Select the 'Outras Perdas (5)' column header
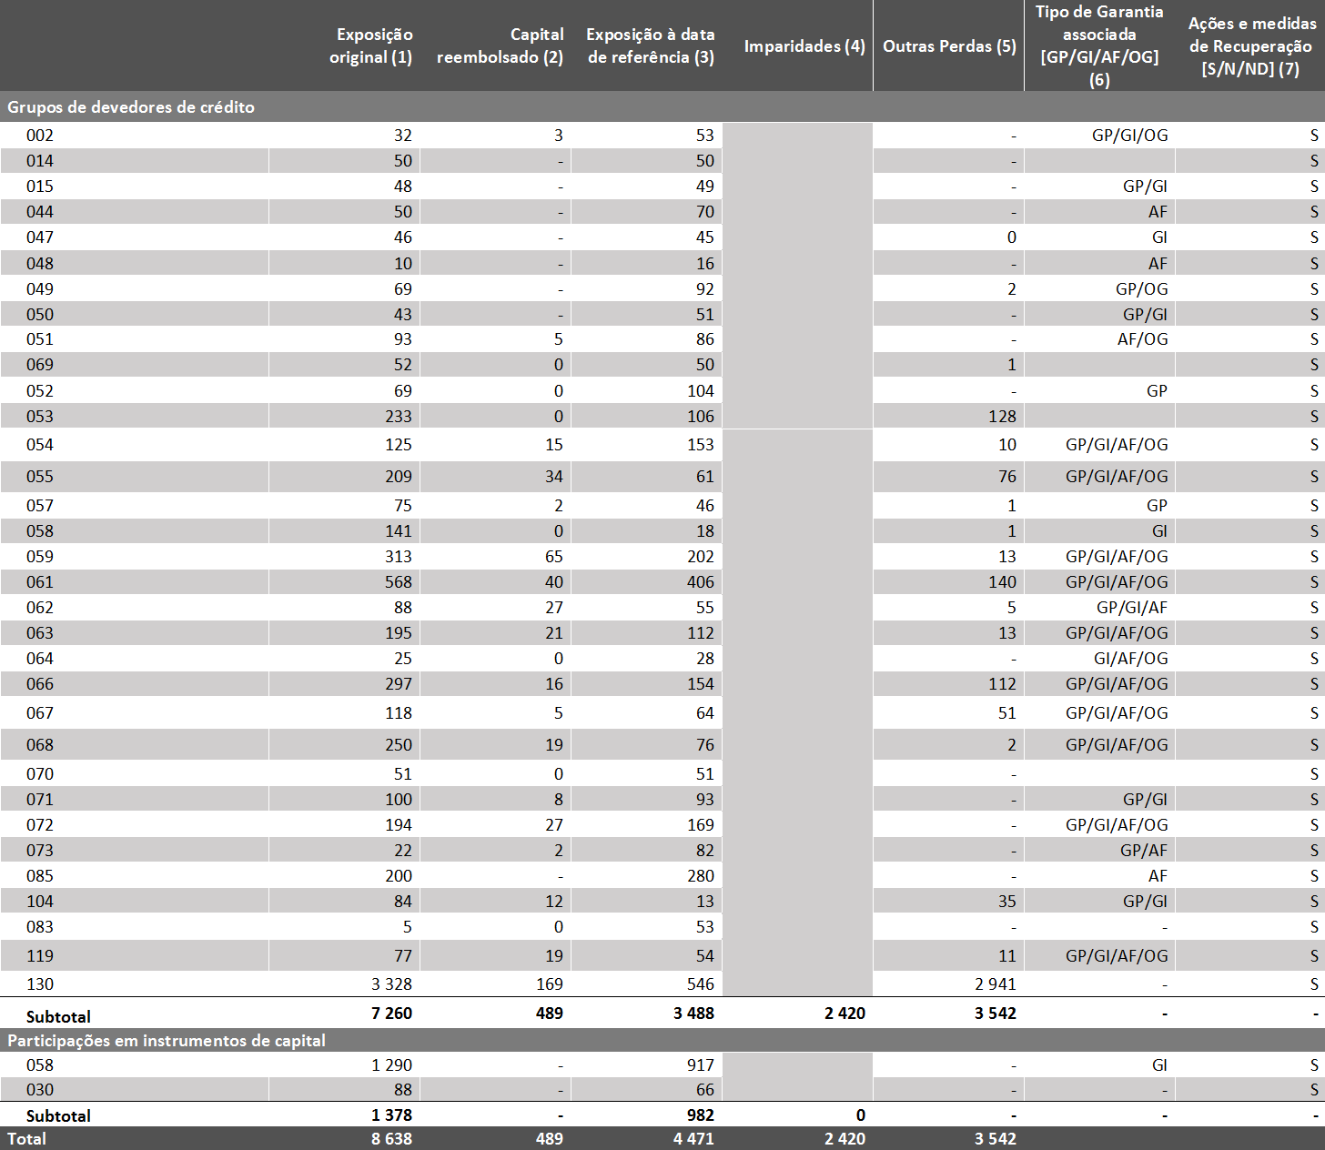 tap(949, 46)
